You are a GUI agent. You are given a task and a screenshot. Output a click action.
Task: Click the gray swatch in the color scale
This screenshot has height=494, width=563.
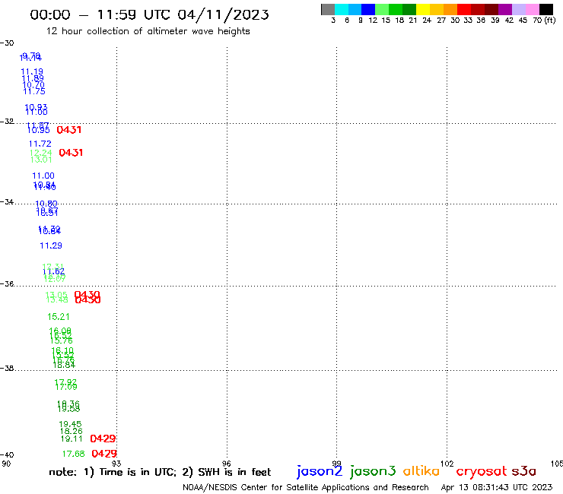tap(328, 9)
